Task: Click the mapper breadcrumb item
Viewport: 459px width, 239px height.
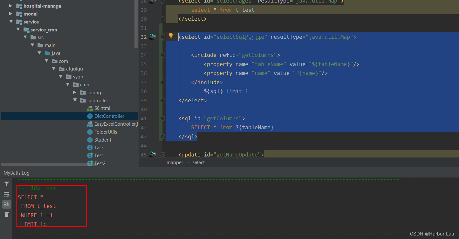Action: coord(175,163)
